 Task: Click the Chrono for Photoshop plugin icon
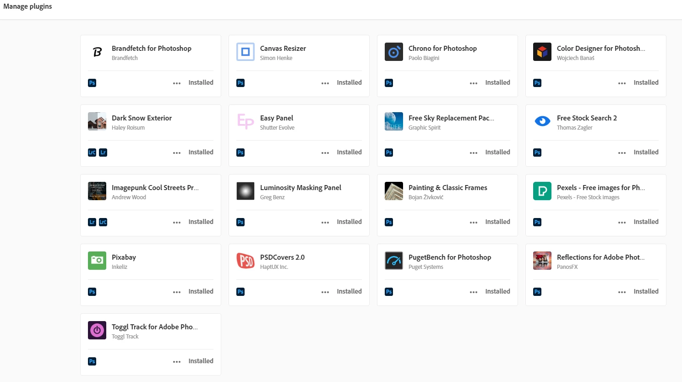click(x=394, y=52)
